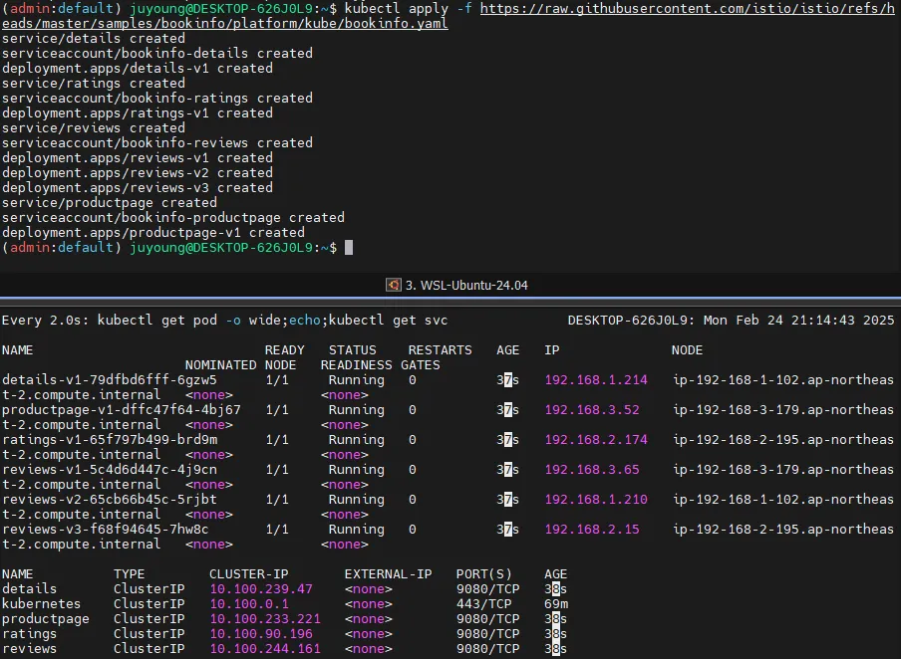The image size is (901, 659).
Task: Click pod name ratings-v1-65f797b499-brd9m
Action: pos(110,440)
